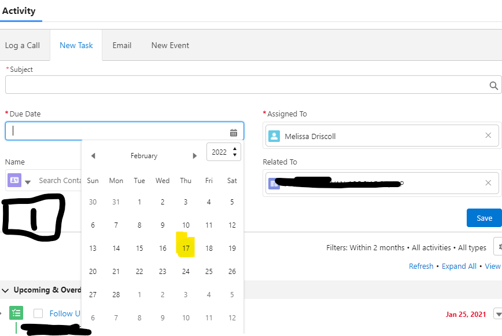The image size is (502, 336).
Task: Open the year 2022 selector
Action: tap(223, 152)
